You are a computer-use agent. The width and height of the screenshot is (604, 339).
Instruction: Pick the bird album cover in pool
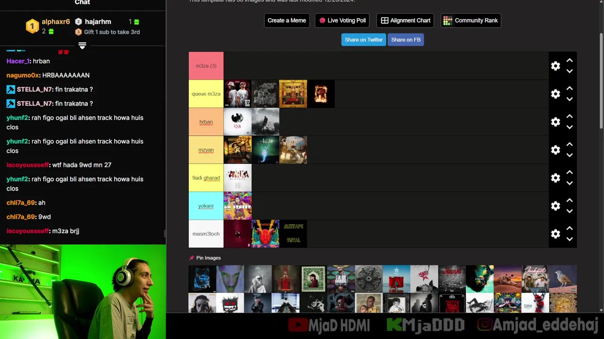[563, 279]
